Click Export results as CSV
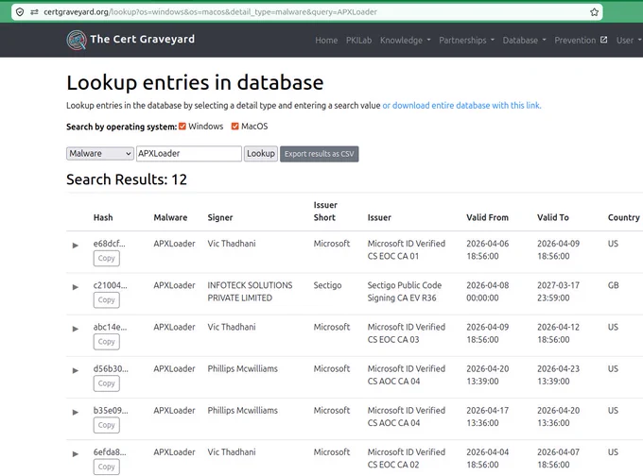 pos(319,154)
